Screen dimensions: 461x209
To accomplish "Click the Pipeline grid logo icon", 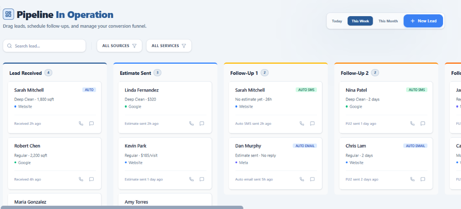I will [x=8, y=14].
